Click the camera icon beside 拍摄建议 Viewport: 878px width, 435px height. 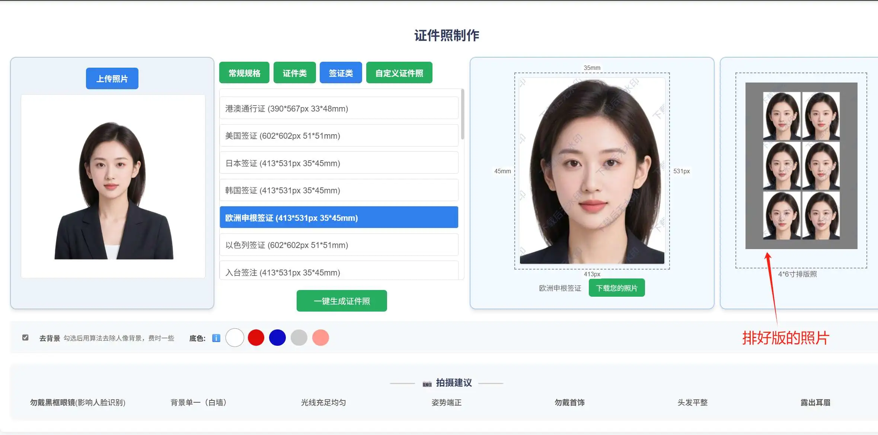click(427, 383)
